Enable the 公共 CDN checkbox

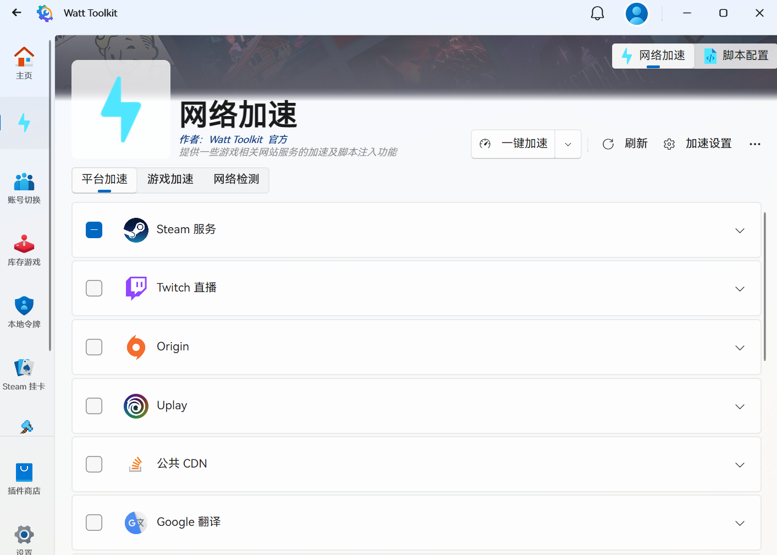click(94, 464)
